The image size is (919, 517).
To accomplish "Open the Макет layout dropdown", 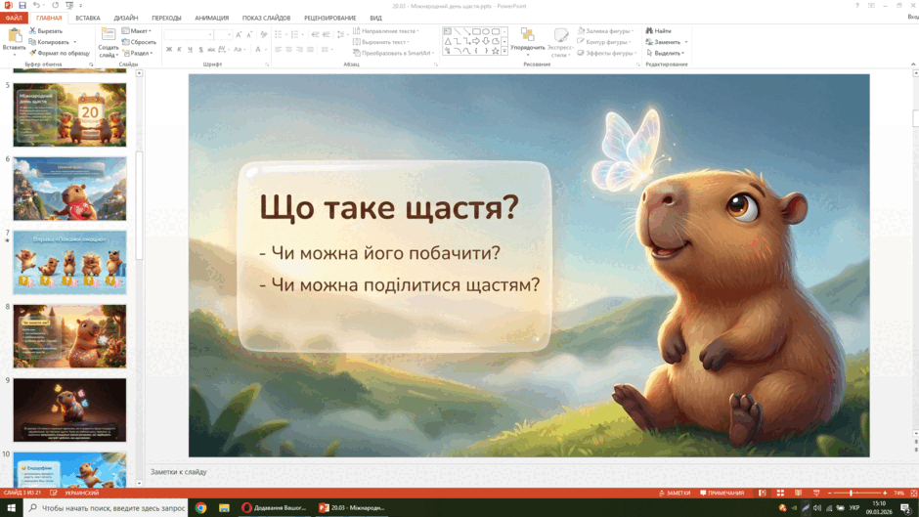I will click(x=137, y=31).
